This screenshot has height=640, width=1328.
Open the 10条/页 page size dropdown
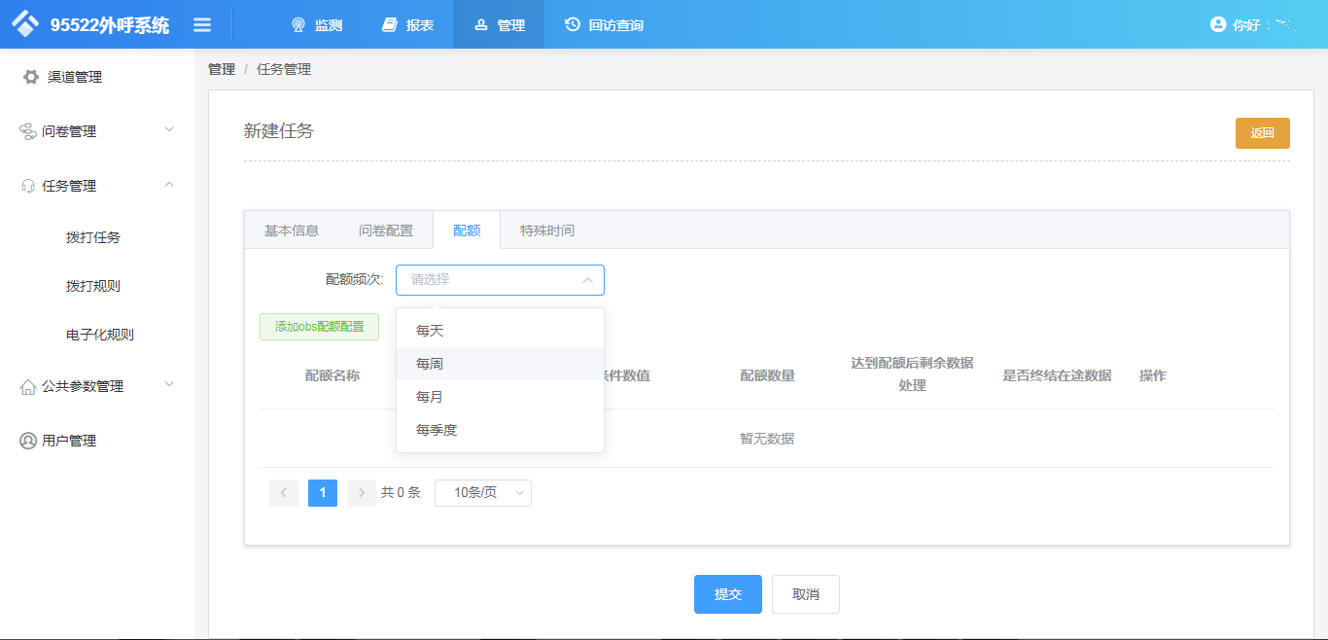pos(482,493)
